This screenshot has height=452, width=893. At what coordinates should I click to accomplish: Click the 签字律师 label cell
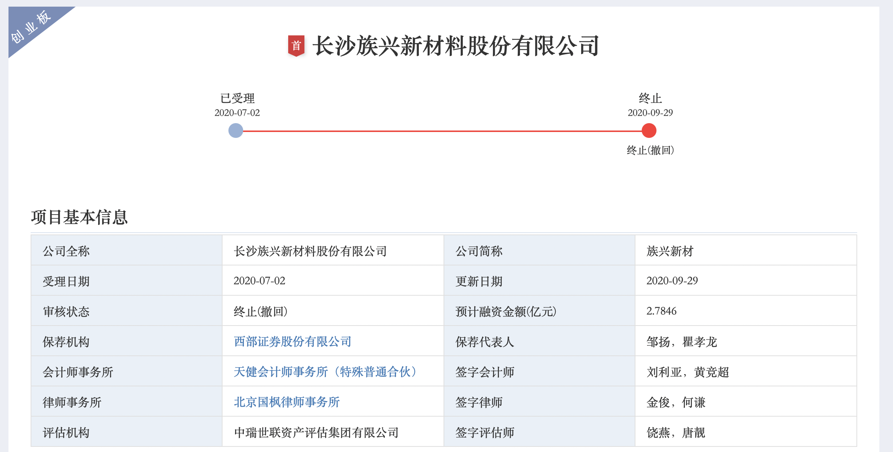coord(539,401)
